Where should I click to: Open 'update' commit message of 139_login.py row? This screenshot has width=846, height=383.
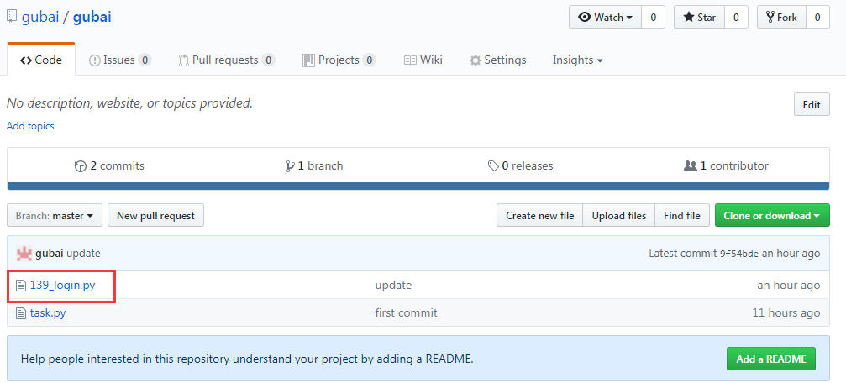(393, 285)
